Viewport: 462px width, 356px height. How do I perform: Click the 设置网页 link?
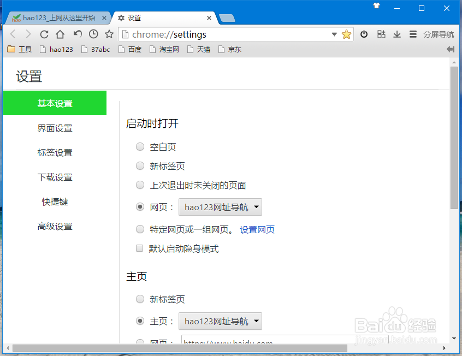point(257,229)
